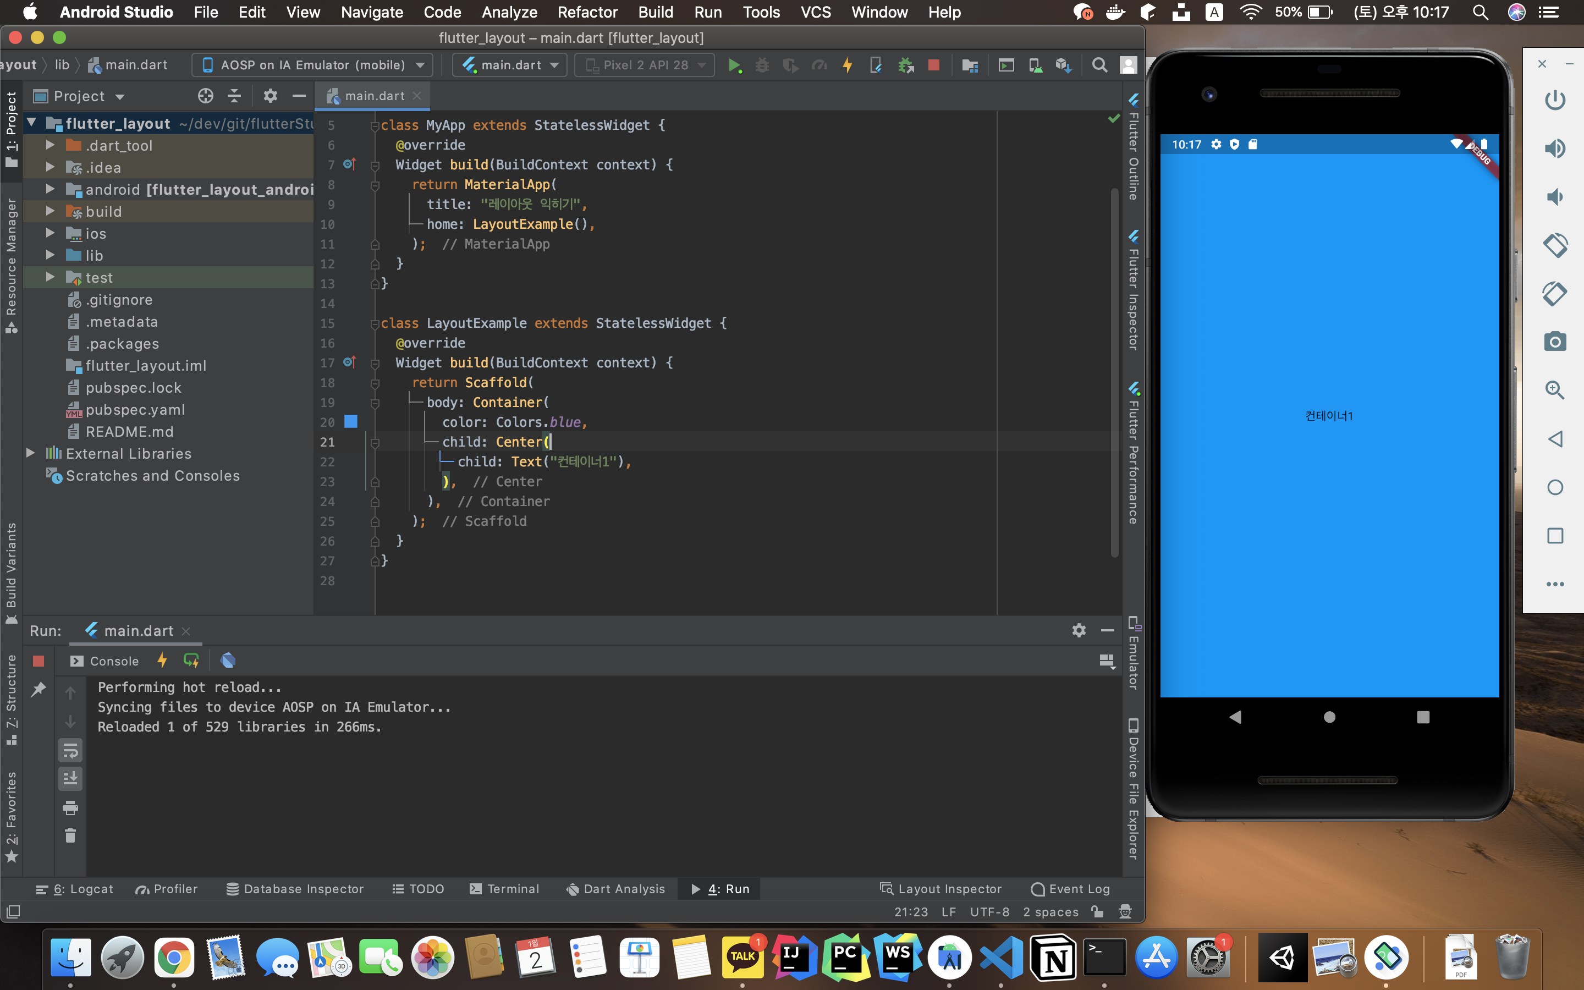Viewport: 1584px width, 990px height.
Task: Click the Debug bug icon in toolbar
Action: [x=762, y=65]
